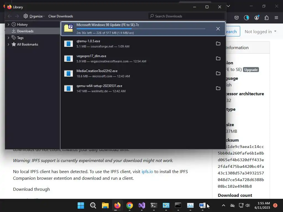Open Save to Pocket in Firefox toolbar
The width and height of the screenshot is (283, 212).
(237, 18)
